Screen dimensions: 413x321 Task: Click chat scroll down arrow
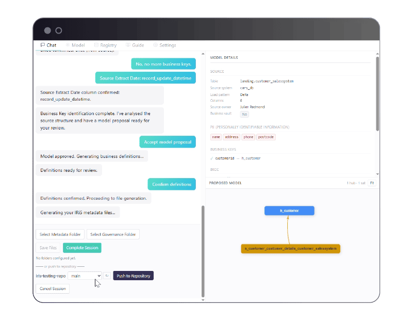click(x=203, y=300)
